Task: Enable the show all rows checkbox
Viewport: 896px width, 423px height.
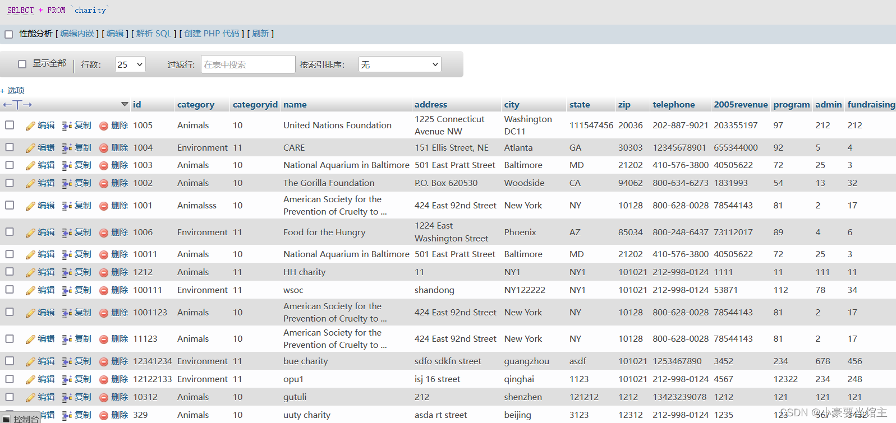Action: pos(22,64)
